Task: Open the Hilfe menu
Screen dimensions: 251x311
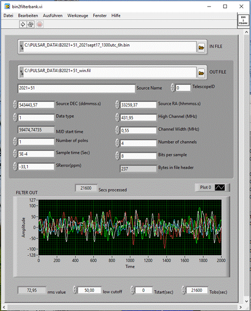Action: pos(116,16)
